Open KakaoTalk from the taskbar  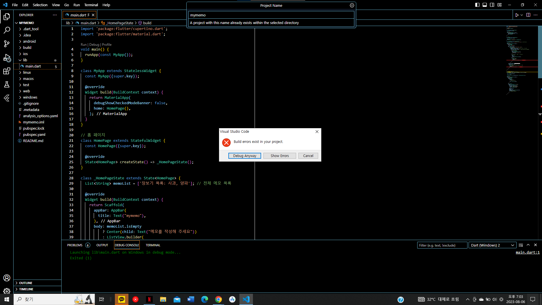pos(122,299)
